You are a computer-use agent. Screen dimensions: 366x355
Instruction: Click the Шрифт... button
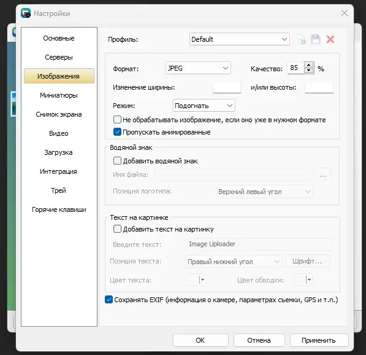coord(308,261)
